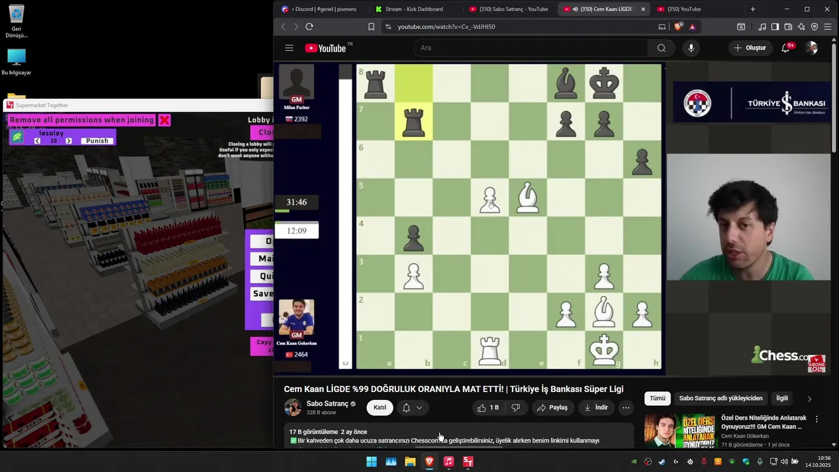
Task: Open Supermarket Together taskbar icon
Action: pos(468,462)
